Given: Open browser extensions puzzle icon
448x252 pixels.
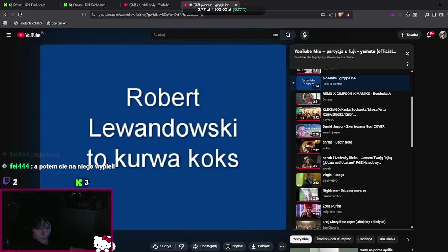Looking at the screenshot, I should tap(408, 15).
